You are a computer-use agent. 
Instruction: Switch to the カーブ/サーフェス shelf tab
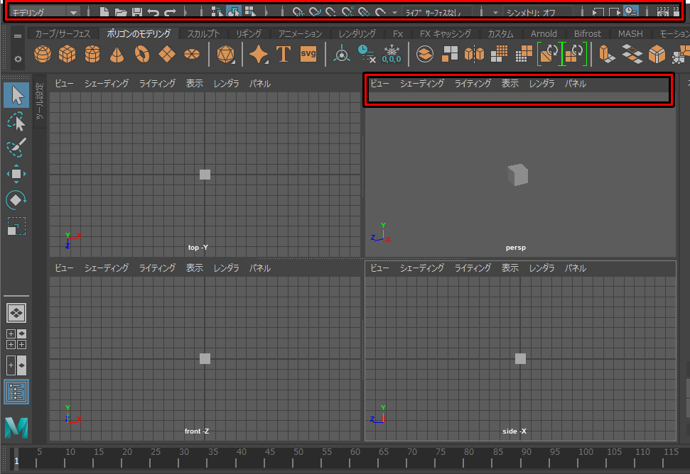click(63, 34)
